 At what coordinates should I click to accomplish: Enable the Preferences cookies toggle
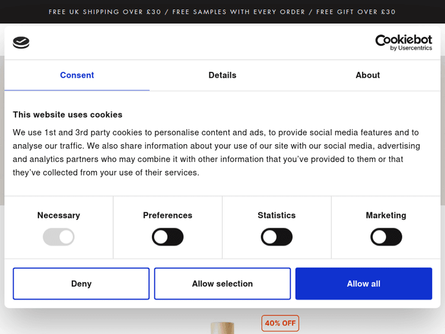tap(168, 237)
